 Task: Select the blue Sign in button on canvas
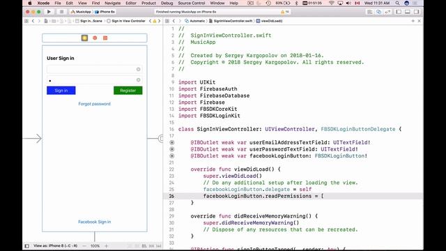tap(61, 91)
